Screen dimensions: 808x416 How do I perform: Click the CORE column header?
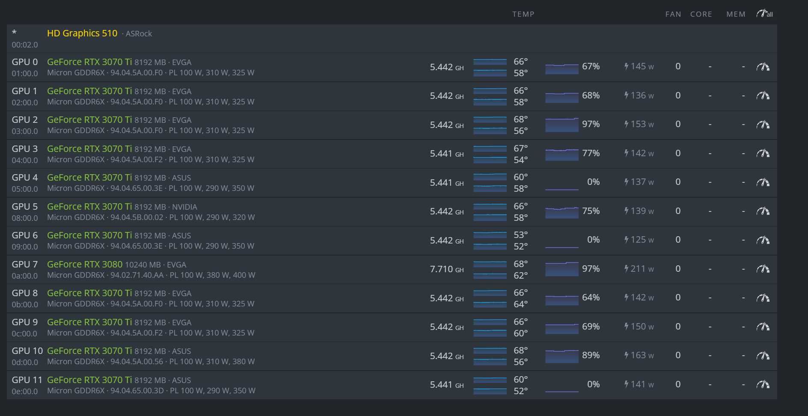point(701,14)
